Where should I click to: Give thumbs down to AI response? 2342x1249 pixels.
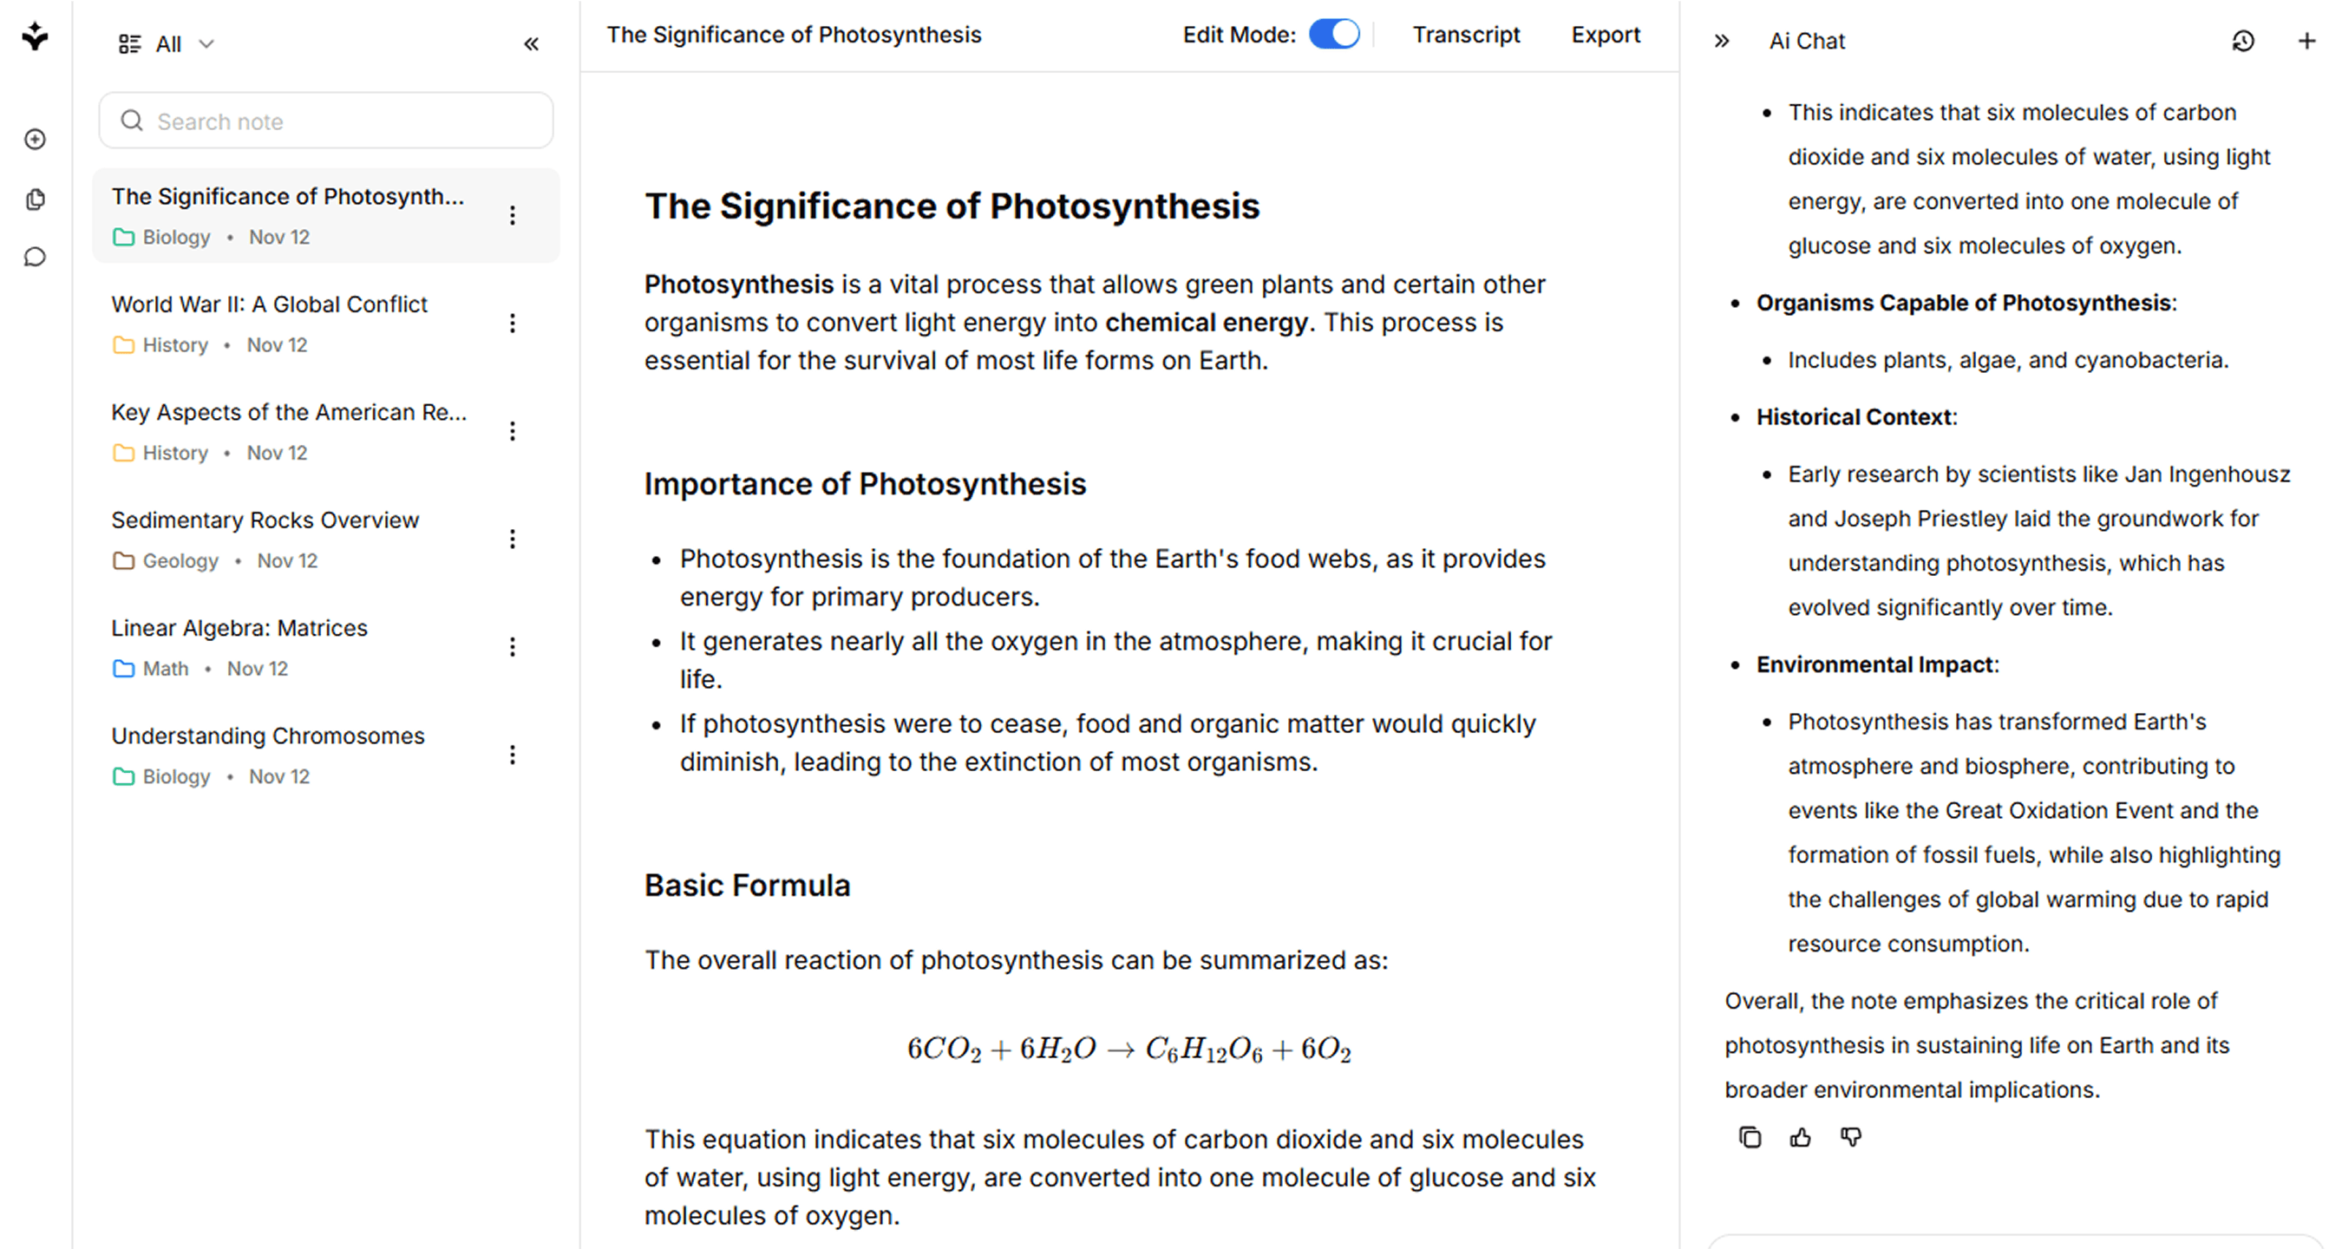[1851, 1137]
